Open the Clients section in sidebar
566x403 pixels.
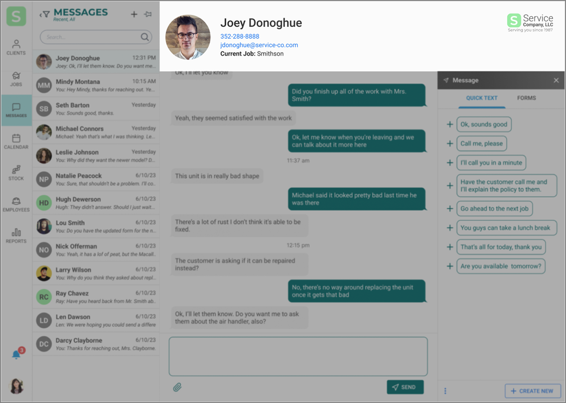16,48
